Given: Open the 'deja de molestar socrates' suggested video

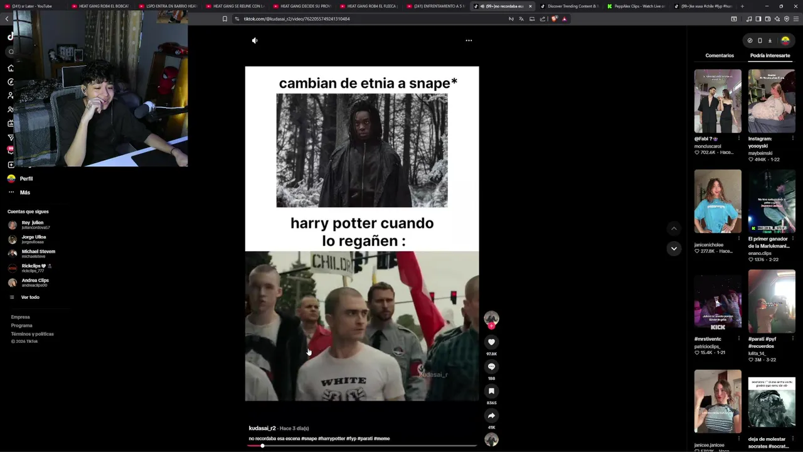Looking at the screenshot, I should (x=772, y=402).
